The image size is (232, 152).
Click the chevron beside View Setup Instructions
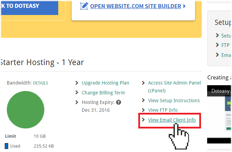tap(143, 100)
